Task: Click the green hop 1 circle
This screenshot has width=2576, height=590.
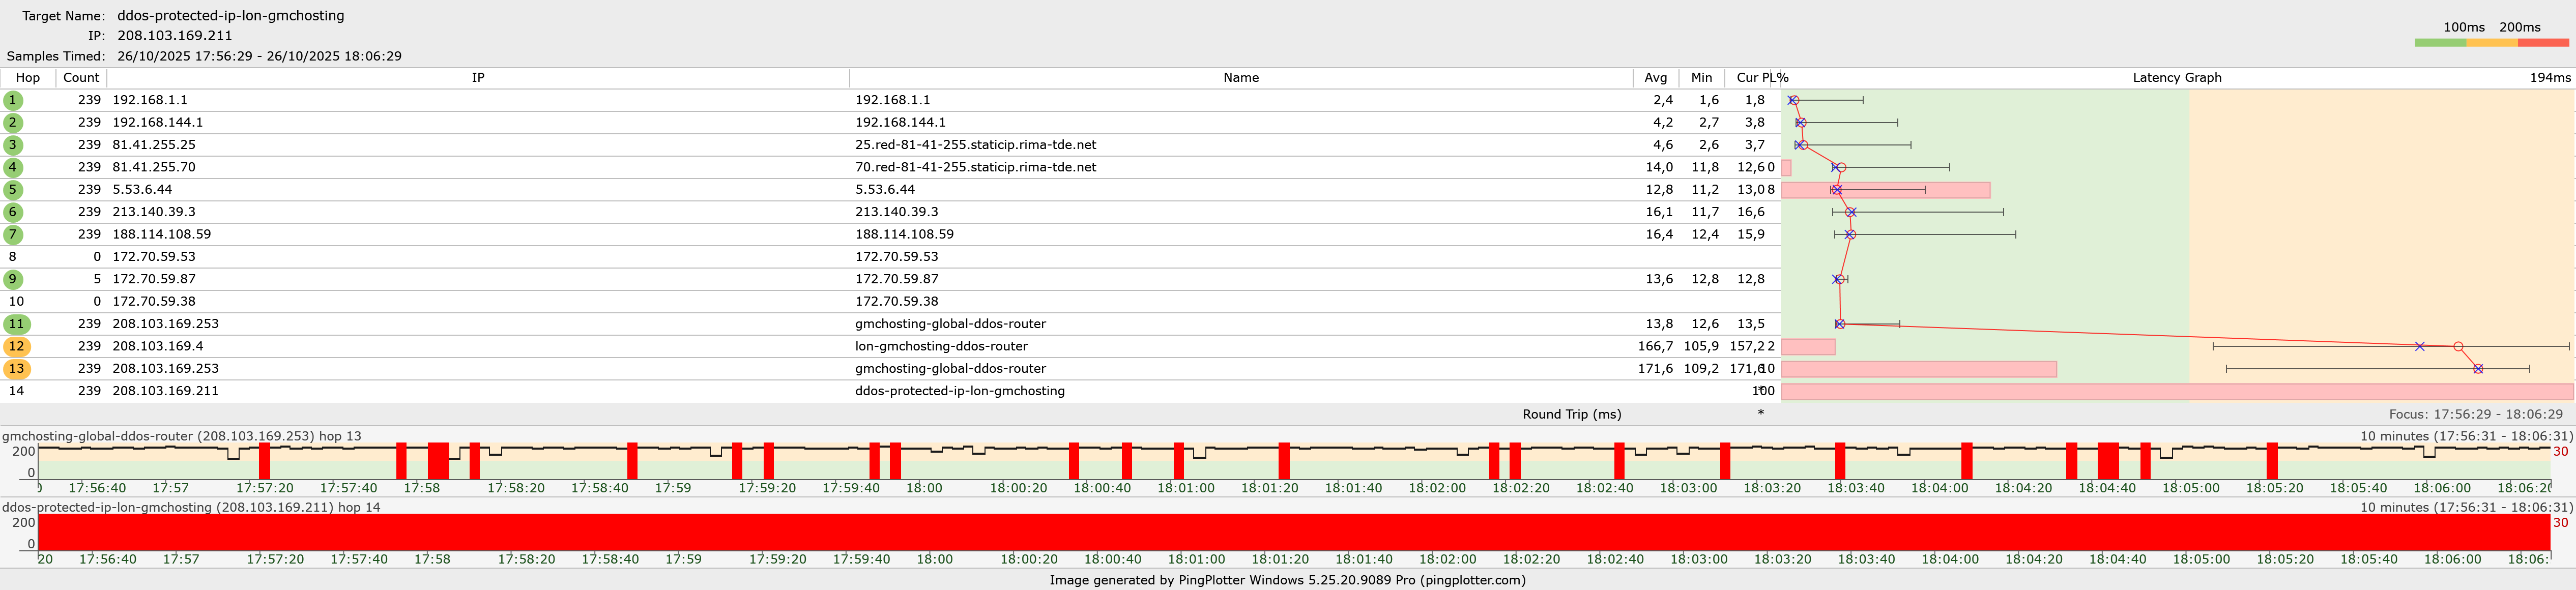Action: point(13,100)
